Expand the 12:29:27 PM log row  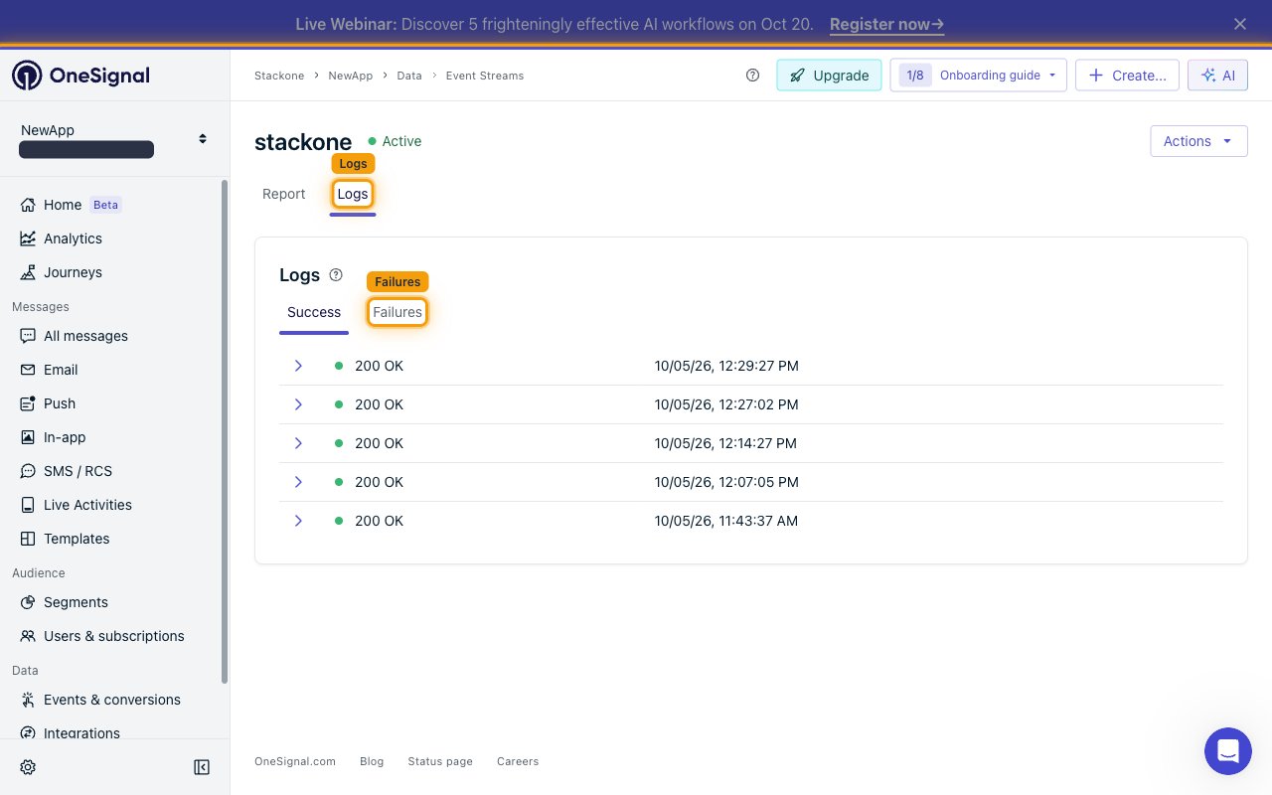coord(298,366)
